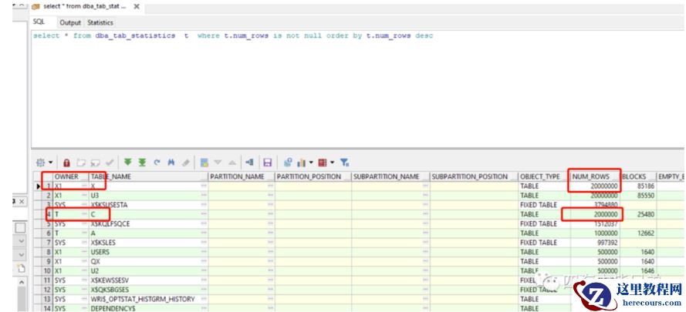686x312 pixels.
Task: Click inside the SQL editor text area
Action: coord(357,89)
